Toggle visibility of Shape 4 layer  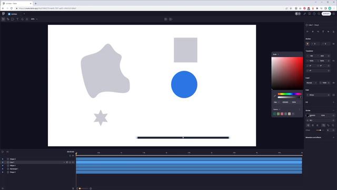point(3,159)
